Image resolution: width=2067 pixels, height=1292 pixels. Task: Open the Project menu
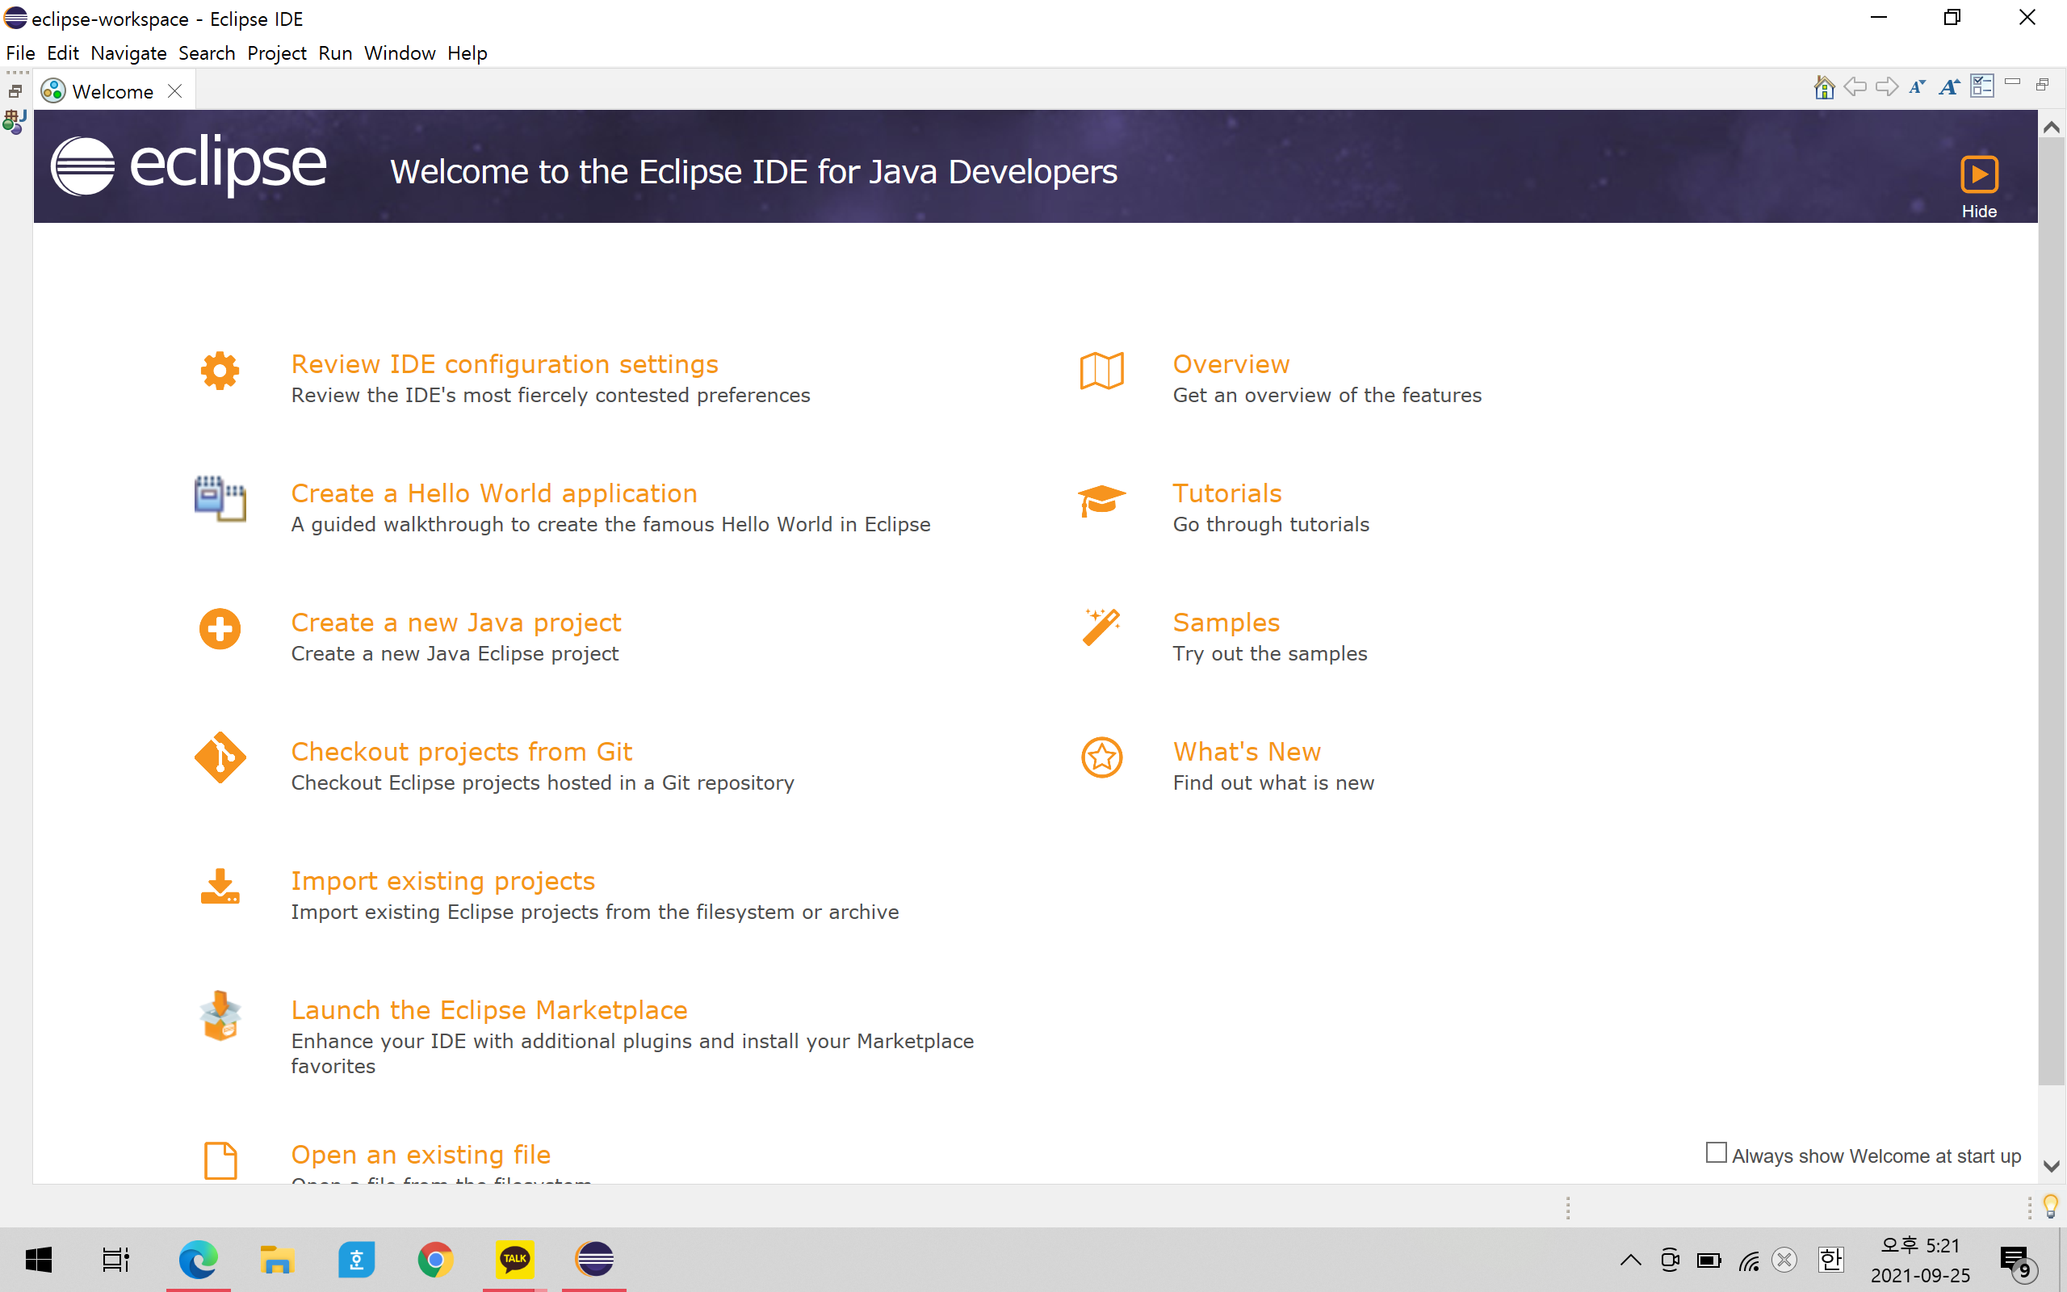point(277,53)
